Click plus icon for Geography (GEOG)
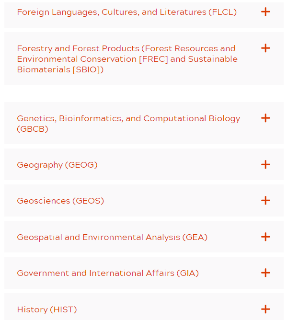The image size is (287, 320). (265, 164)
